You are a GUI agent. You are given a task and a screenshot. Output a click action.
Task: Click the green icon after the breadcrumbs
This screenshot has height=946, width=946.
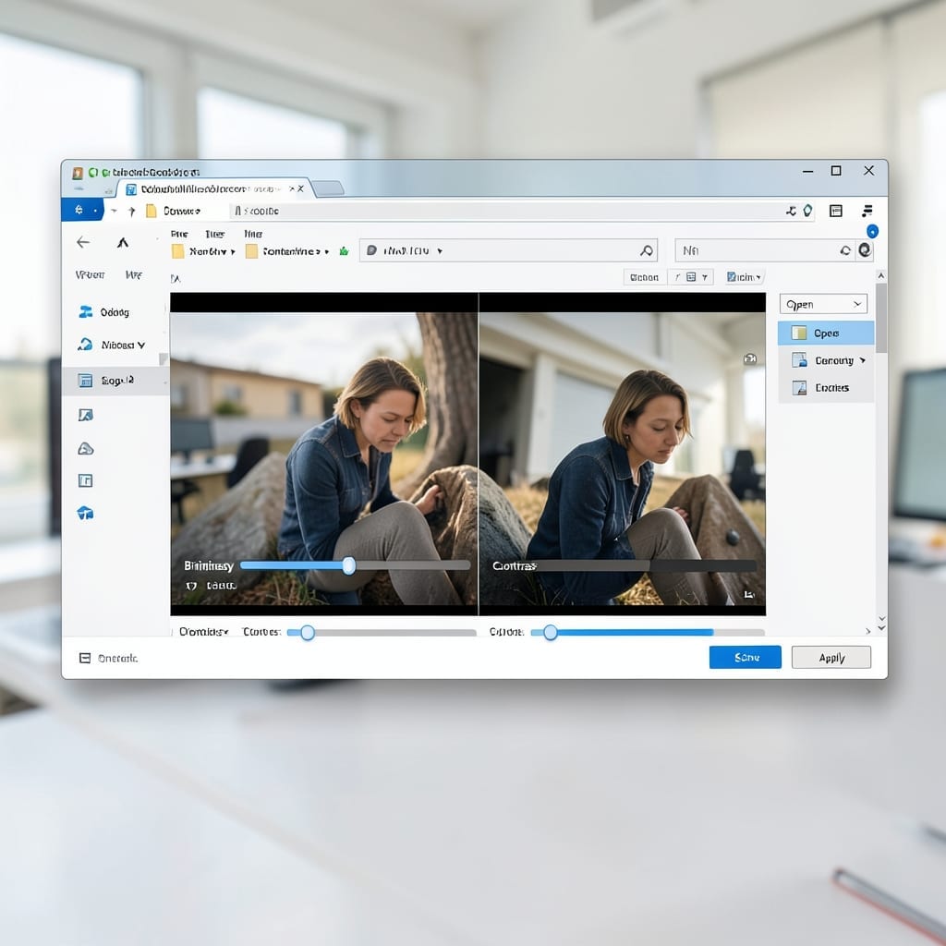tap(344, 251)
